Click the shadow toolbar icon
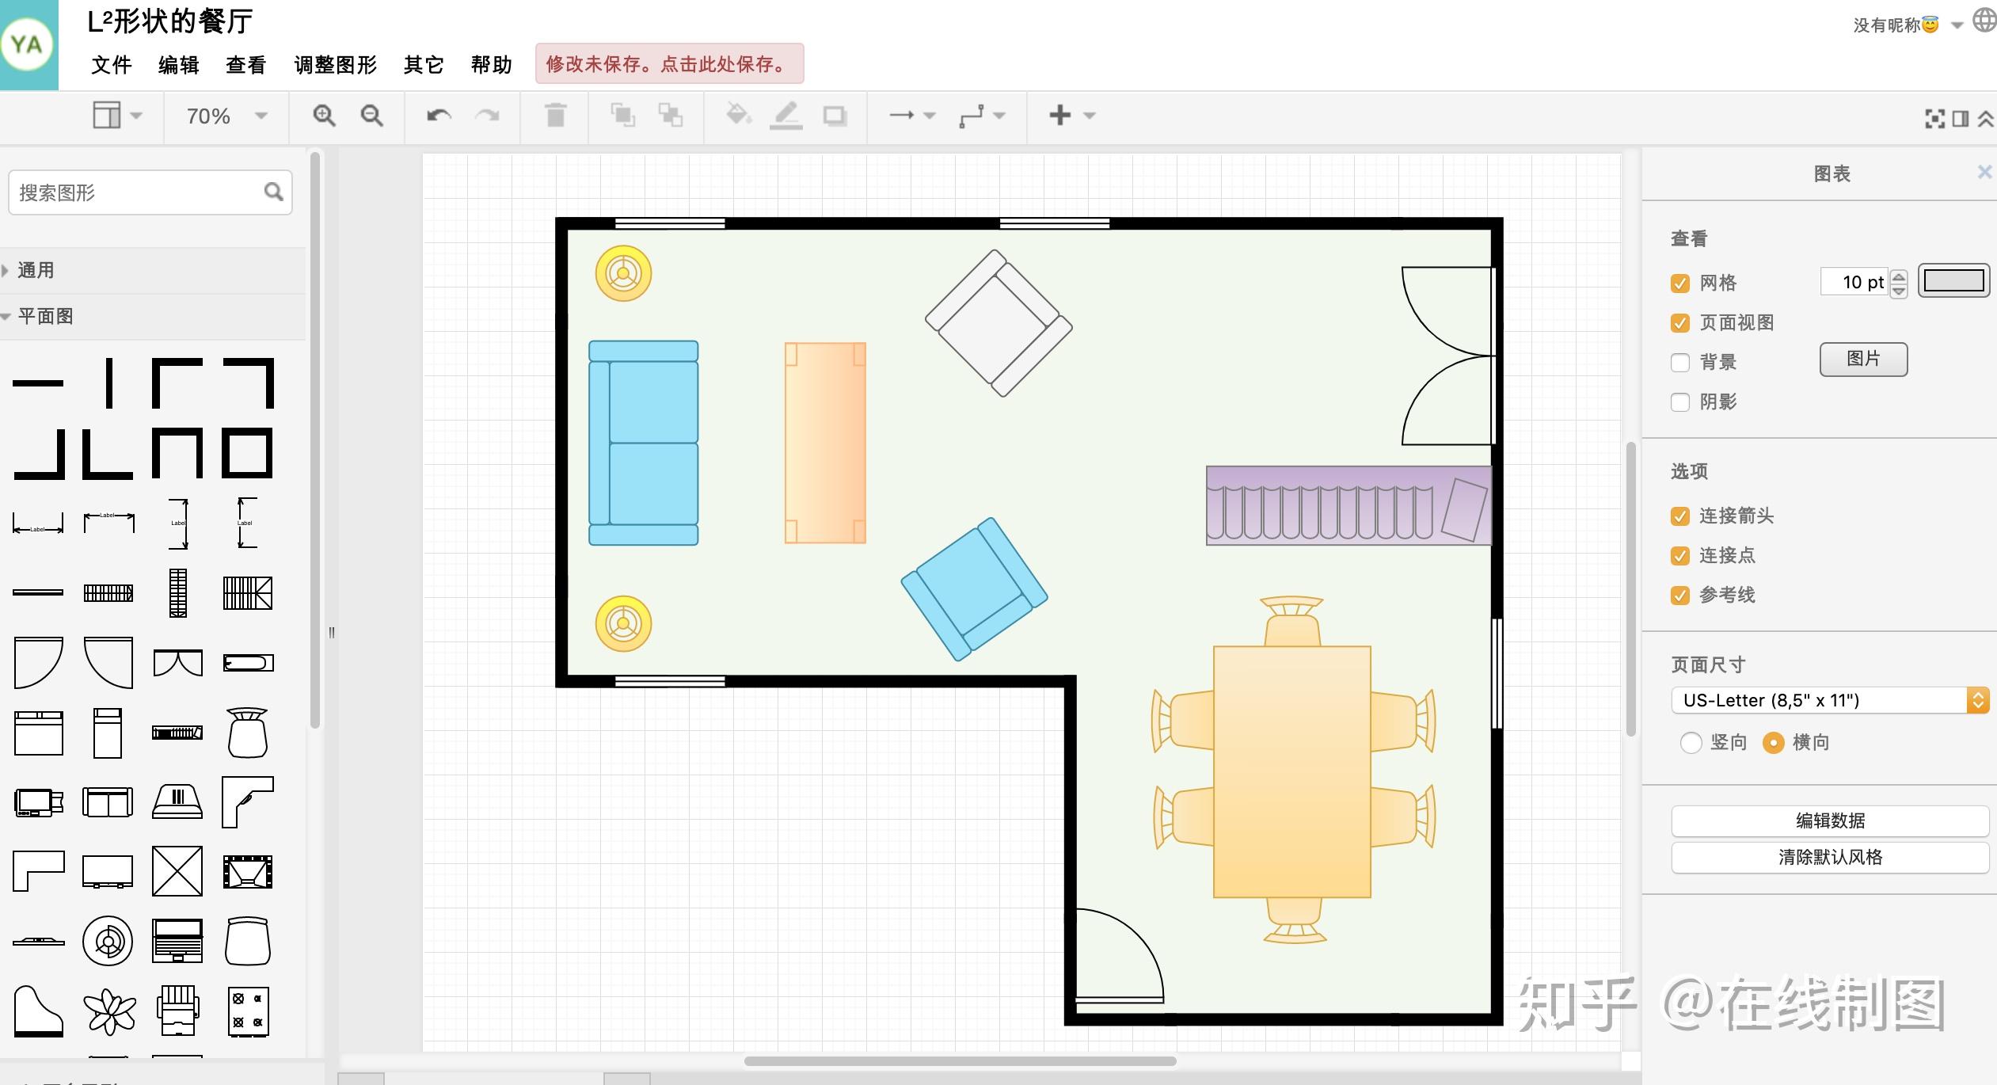This screenshot has width=1997, height=1085. coord(835,116)
